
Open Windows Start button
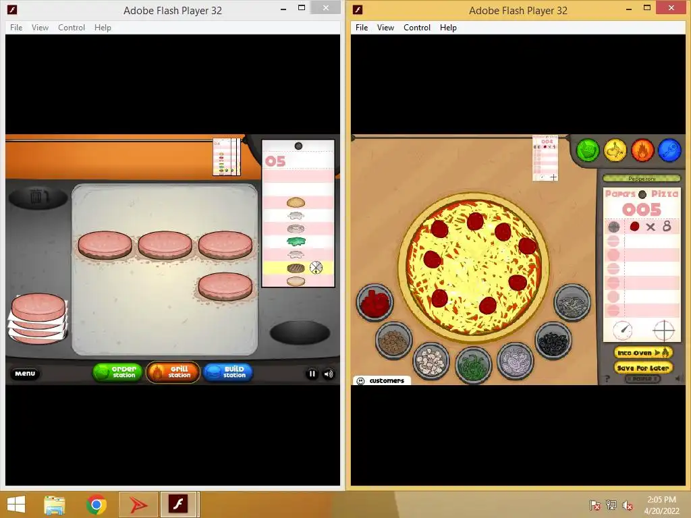coord(16,505)
